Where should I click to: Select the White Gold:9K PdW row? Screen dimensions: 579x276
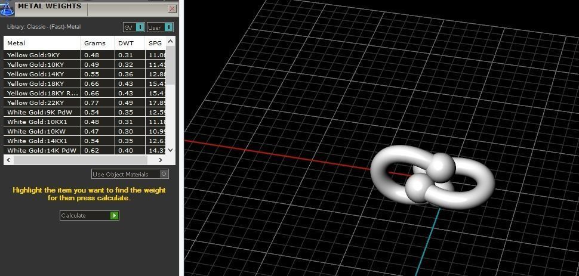coord(85,112)
